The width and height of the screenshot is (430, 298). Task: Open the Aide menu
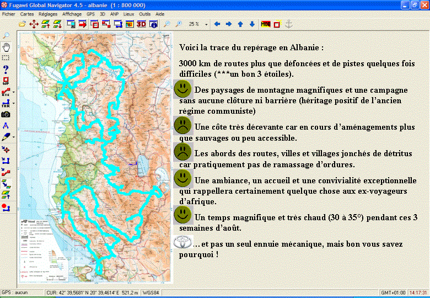[x=160, y=14]
